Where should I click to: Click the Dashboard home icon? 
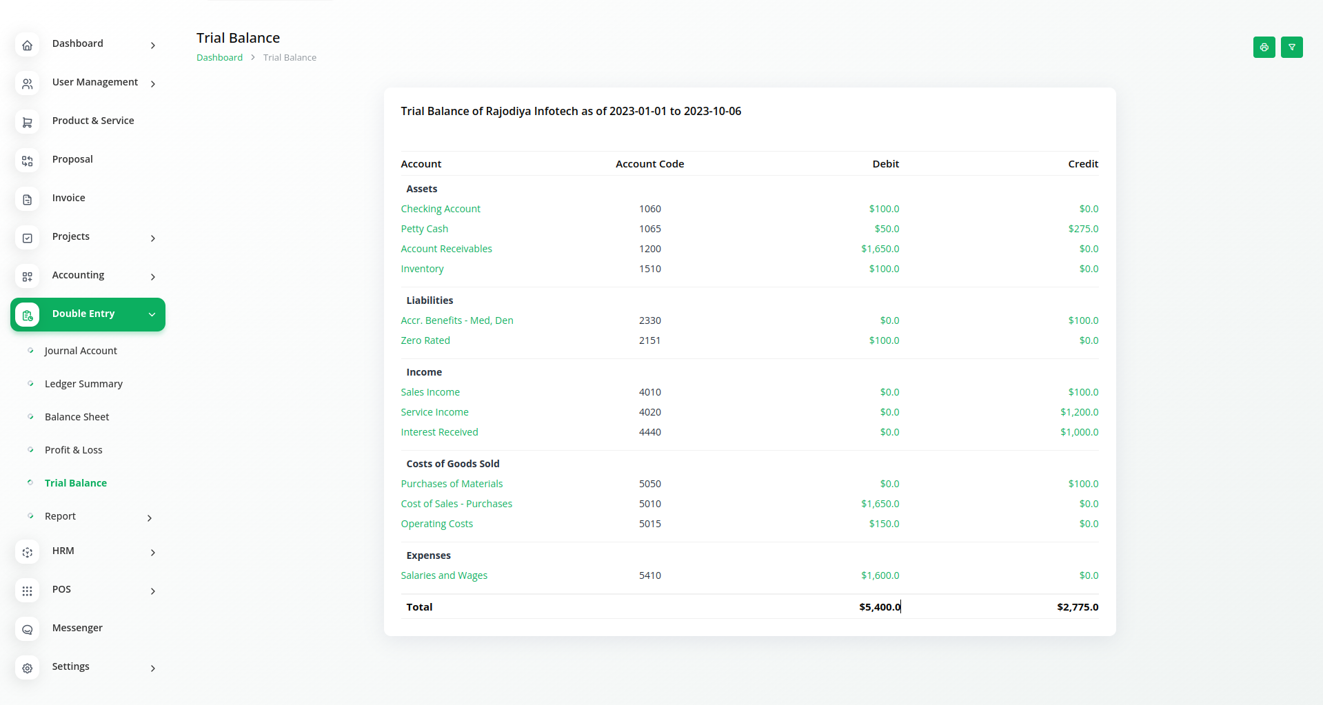(28, 45)
